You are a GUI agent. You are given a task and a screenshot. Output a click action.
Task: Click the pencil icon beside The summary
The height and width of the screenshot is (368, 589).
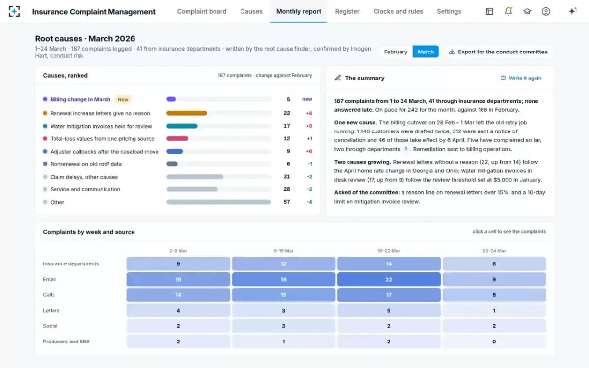click(338, 78)
